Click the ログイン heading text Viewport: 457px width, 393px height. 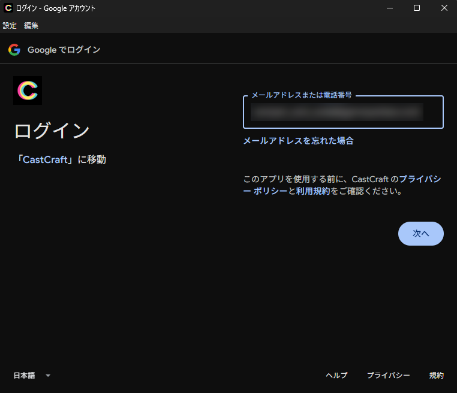[52, 131]
